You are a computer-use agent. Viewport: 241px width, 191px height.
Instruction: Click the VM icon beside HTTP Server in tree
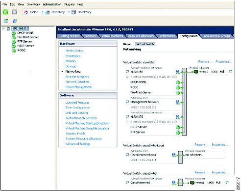point(14,46)
